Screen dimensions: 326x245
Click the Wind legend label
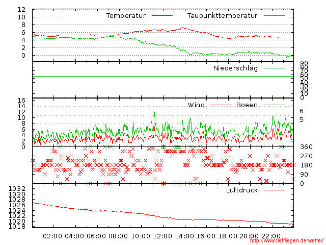coord(196,105)
